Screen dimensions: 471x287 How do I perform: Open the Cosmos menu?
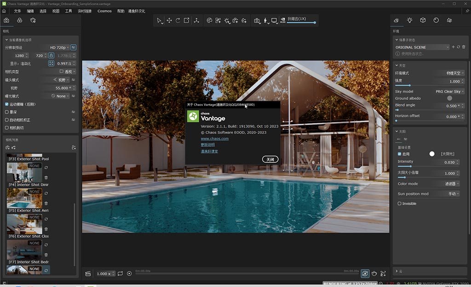tap(104, 11)
